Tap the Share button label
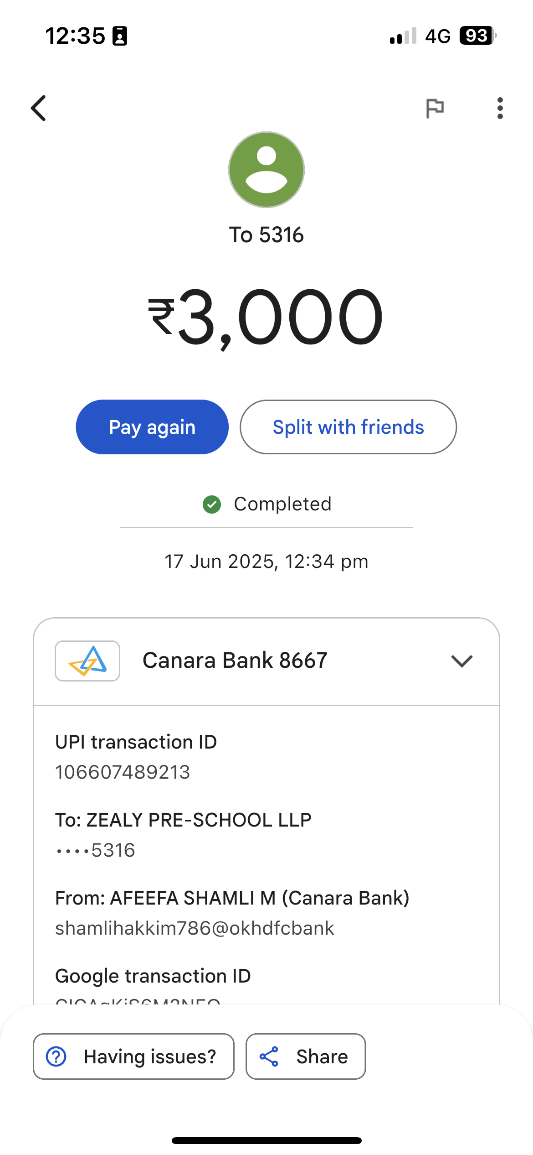This screenshot has height=1155, width=533. [x=322, y=1056]
